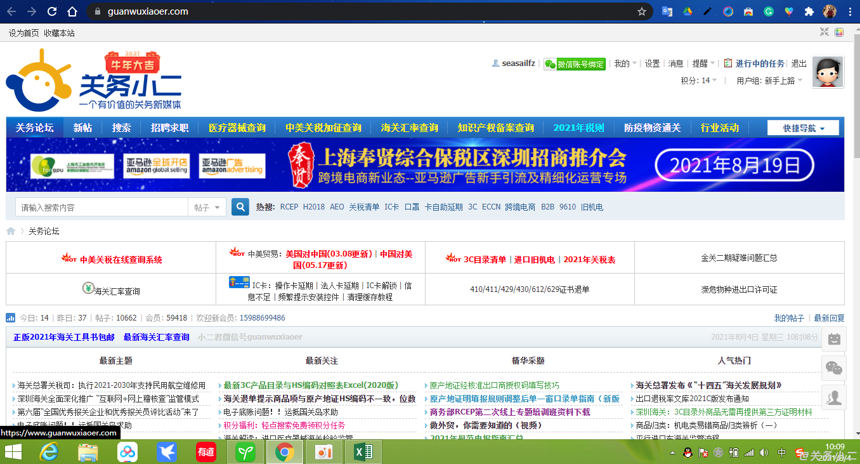Image resolution: width=860 pixels, height=464 pixels.
Task: Expand the 积分: 14 points dropdown
Action: pyautogui.click(x=699, y=81)
